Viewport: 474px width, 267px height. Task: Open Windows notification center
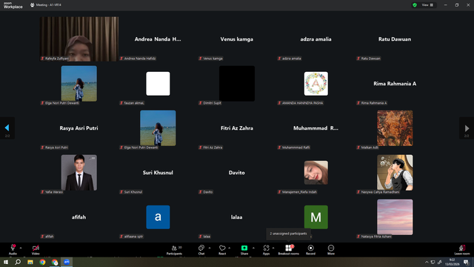(467, 262)
